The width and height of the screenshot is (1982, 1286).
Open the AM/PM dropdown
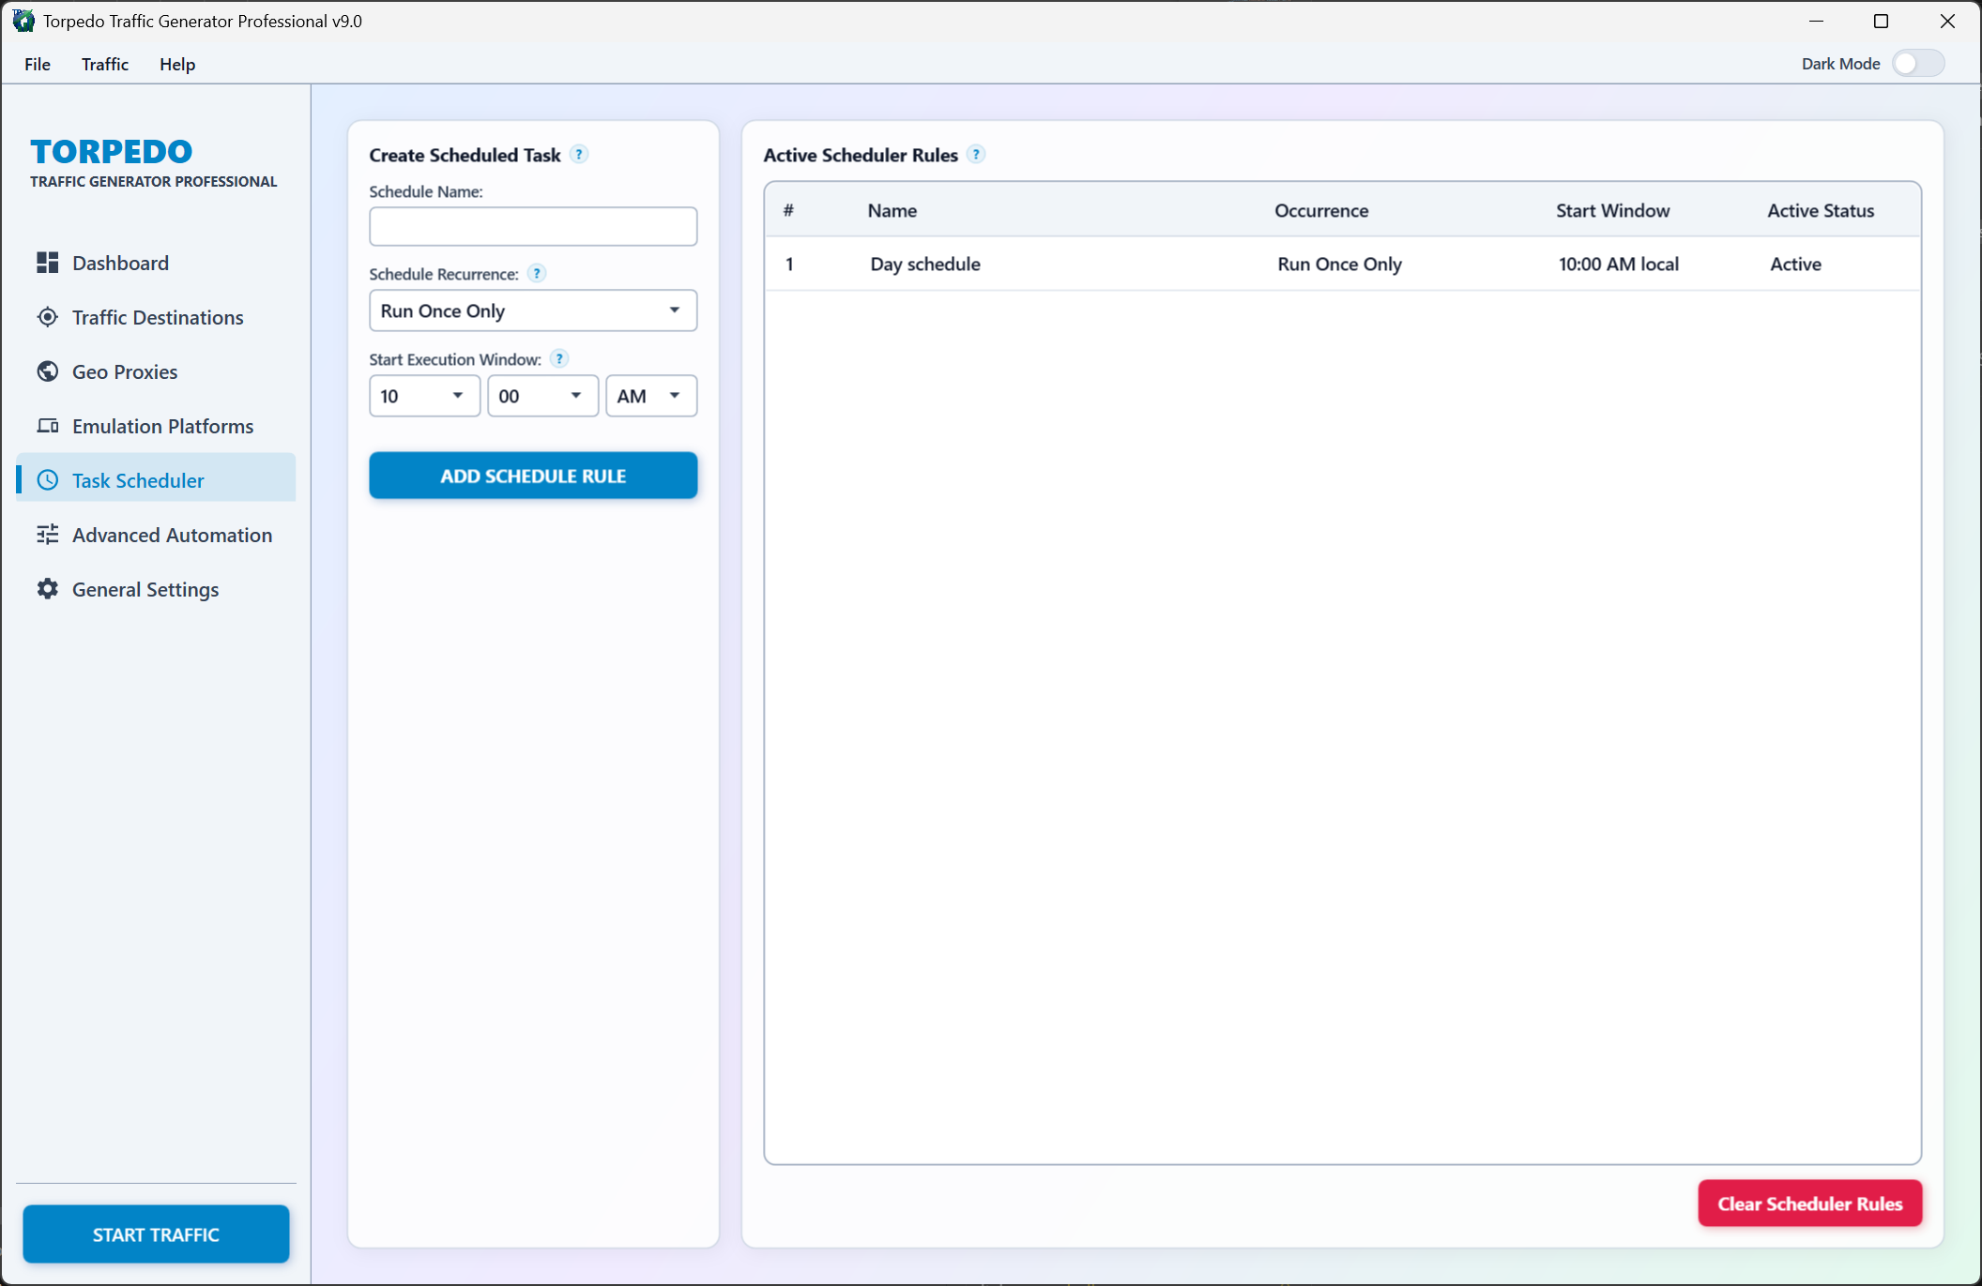point(651,396)
